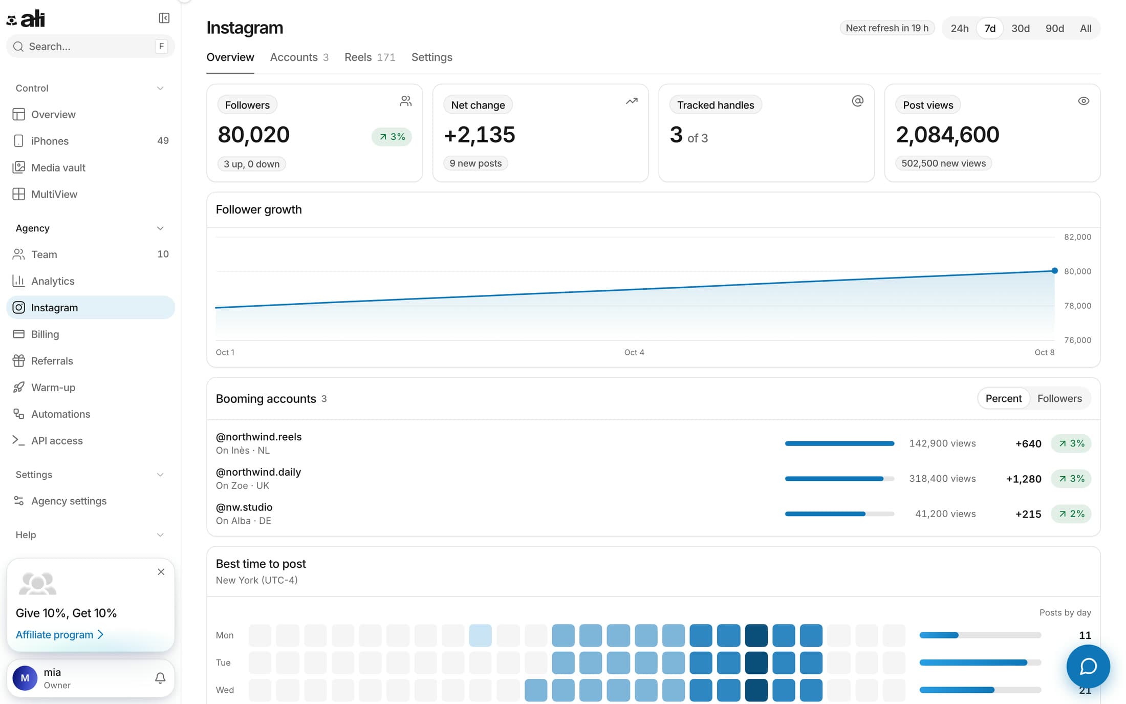The image size is (1126, 704).
Task: Open Automations in the sidebar
Action: 90,414
